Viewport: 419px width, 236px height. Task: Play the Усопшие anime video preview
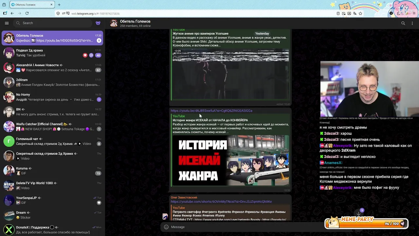pyautogui.click(x=231, y=74)
